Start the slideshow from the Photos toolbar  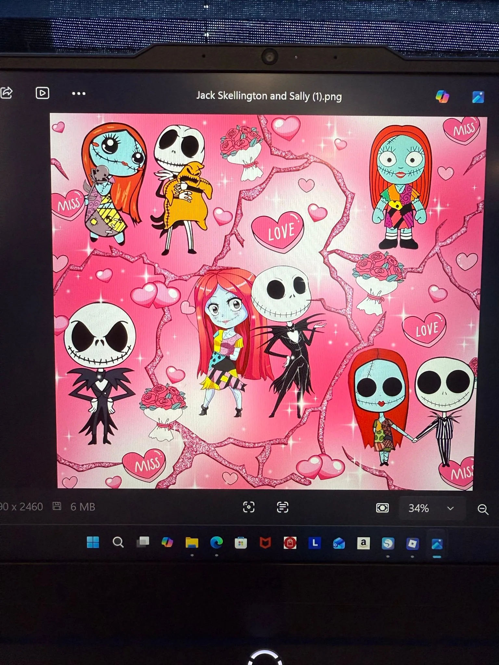(x=42, y=93)
